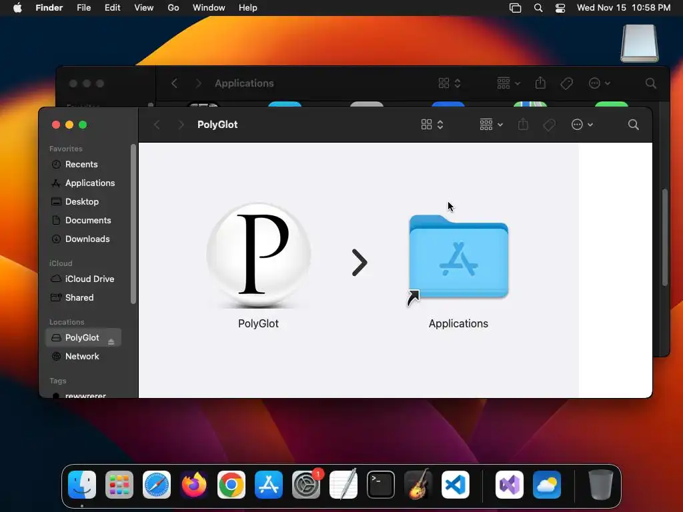Open the Go menu
Viewport: 683px width, 512px height.
coord(173,8)
